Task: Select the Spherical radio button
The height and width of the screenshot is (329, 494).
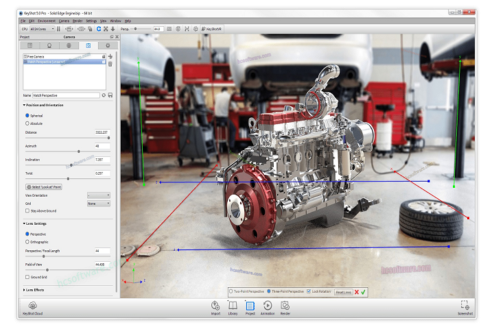Action: point(27,116)
